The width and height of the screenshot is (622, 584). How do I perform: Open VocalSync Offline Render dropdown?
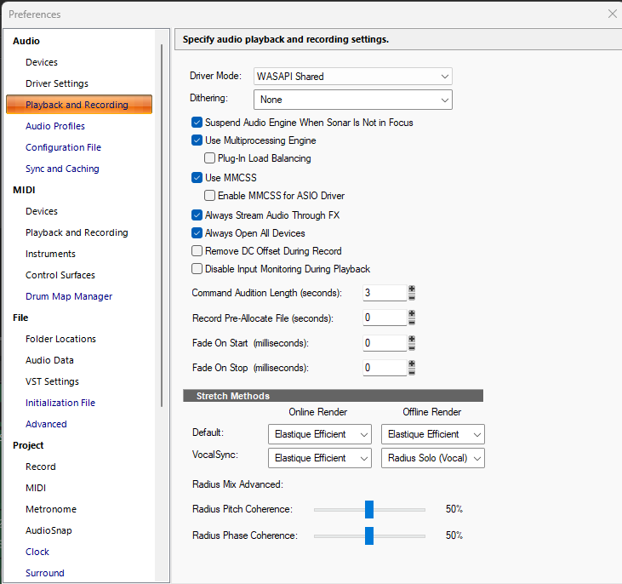point(432,458)
